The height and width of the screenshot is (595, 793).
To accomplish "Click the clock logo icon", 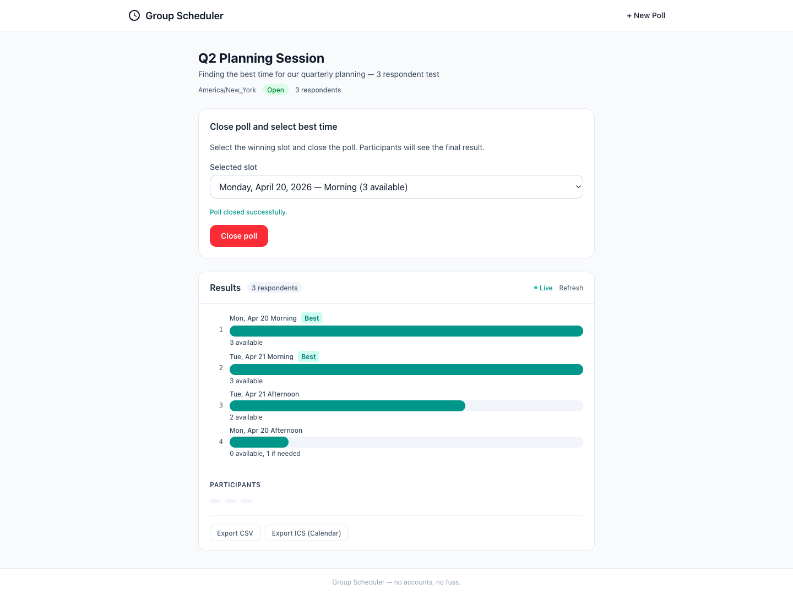I will pyautogui.click(x=134, y=15).
